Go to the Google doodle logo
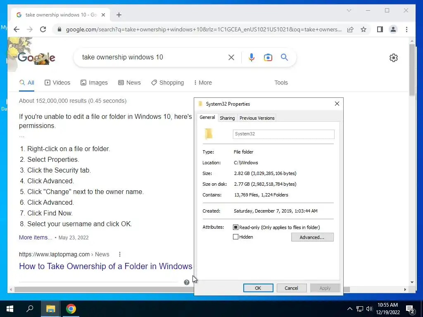423x317 pixels. 36,57
